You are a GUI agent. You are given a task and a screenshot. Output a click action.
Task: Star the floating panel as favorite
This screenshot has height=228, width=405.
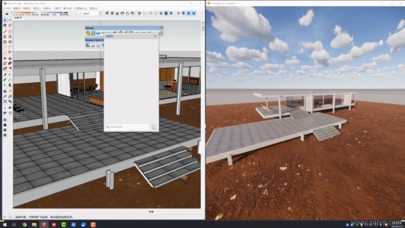click(155, 36)
